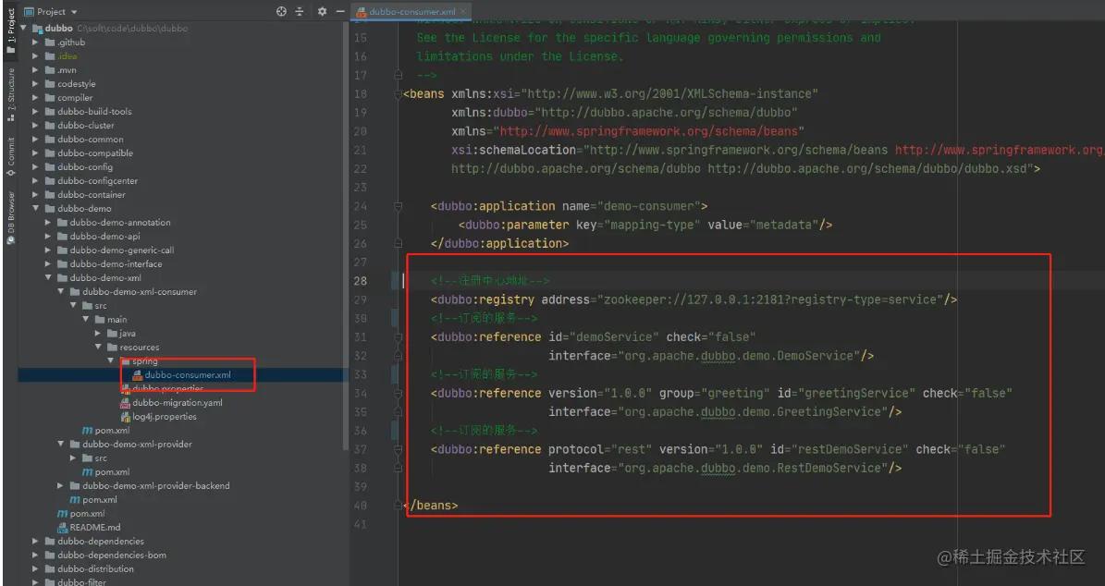Collapse the dubbo root project node
Viewport: 1105px width, 586px height.
tap(23, 28)
